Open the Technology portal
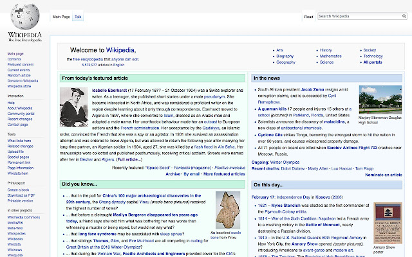 [373, 56]
